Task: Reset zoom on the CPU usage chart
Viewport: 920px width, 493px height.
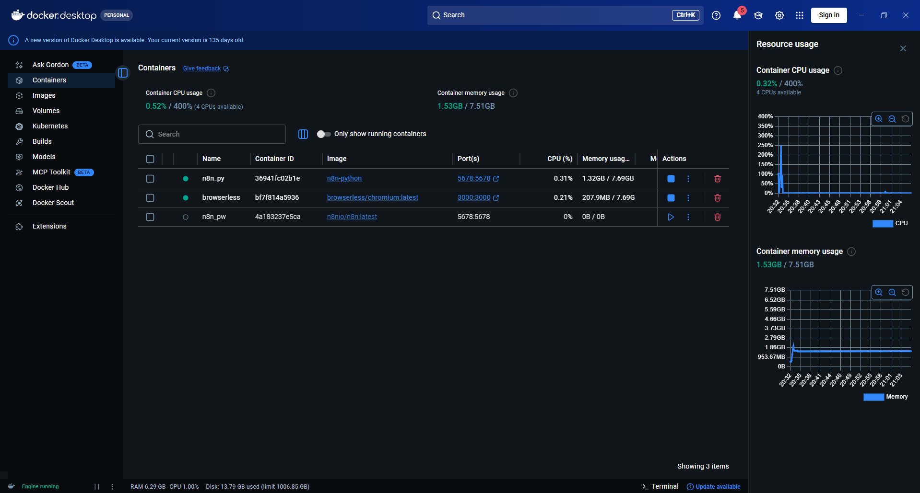Action: pos(906,119)
